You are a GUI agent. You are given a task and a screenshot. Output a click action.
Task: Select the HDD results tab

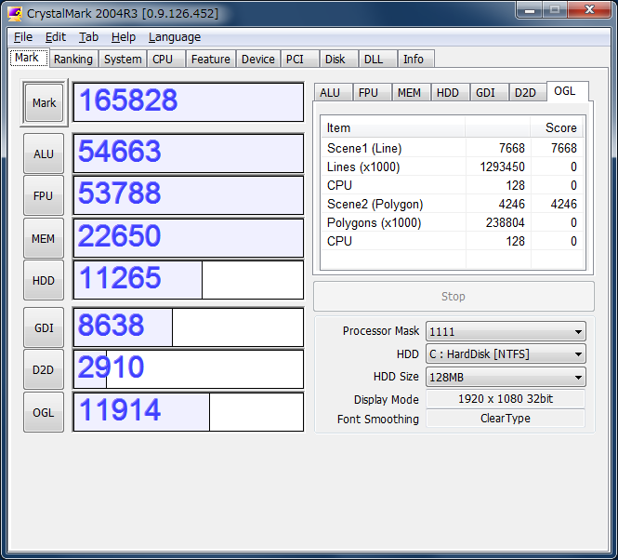point(448,93)
